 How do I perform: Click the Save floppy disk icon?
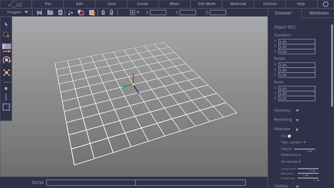[x=39, y=13]
